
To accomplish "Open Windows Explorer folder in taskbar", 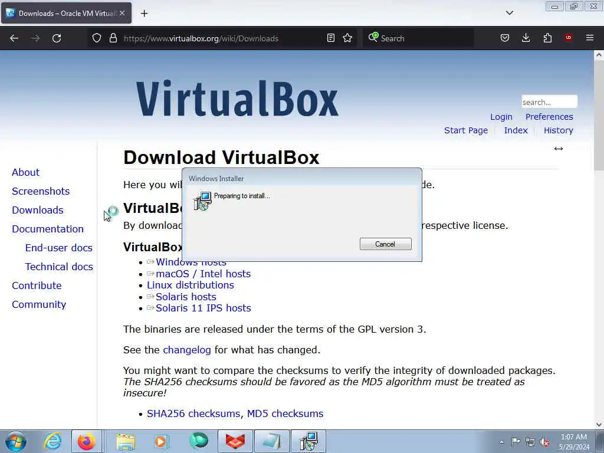I will (x=126, y=441).
